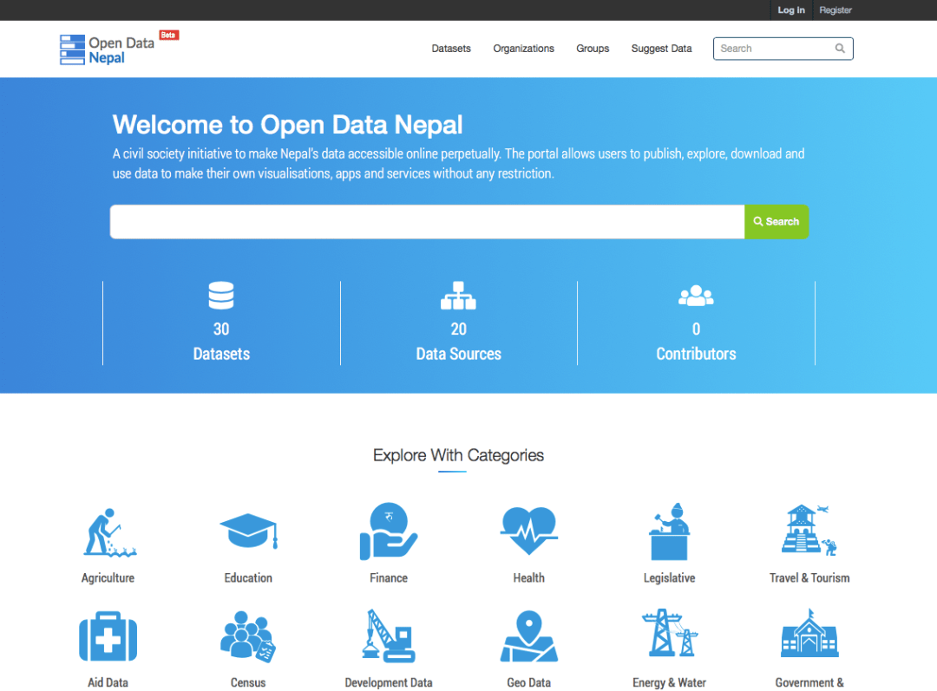Click the Datasets database stack icon
Image resolution: width=937 pixels, height=691 pixels.
221,296
